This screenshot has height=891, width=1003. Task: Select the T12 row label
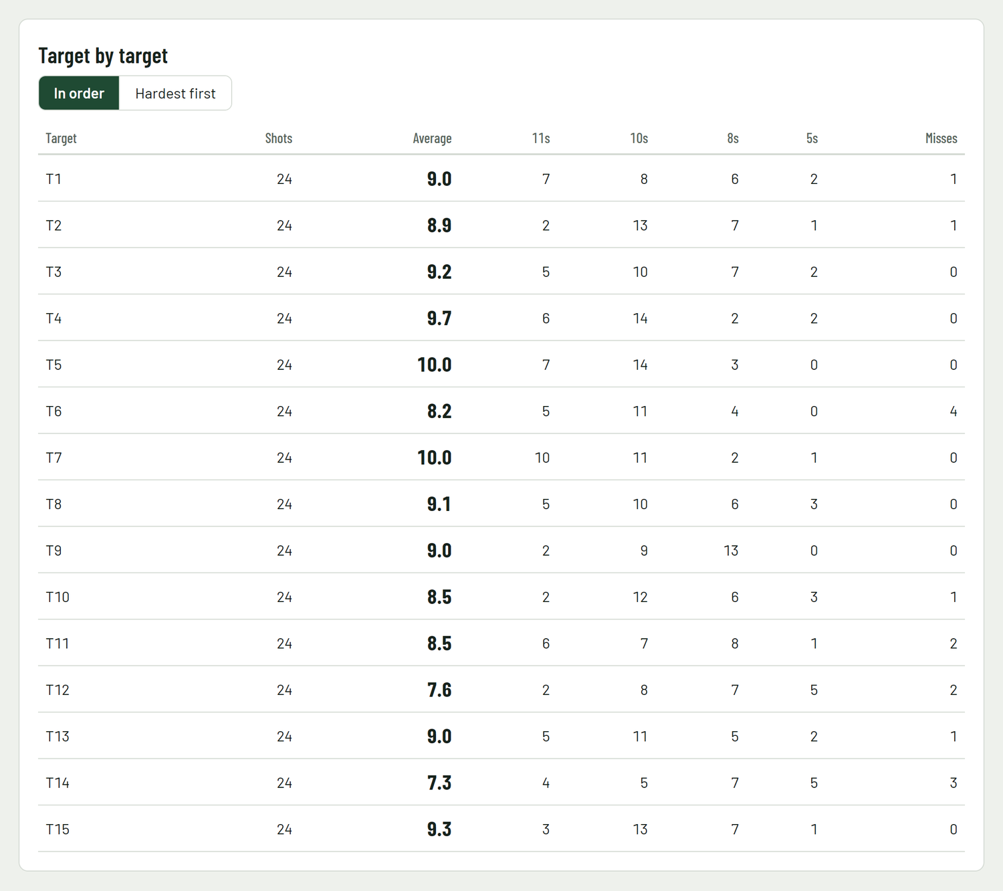58,690
